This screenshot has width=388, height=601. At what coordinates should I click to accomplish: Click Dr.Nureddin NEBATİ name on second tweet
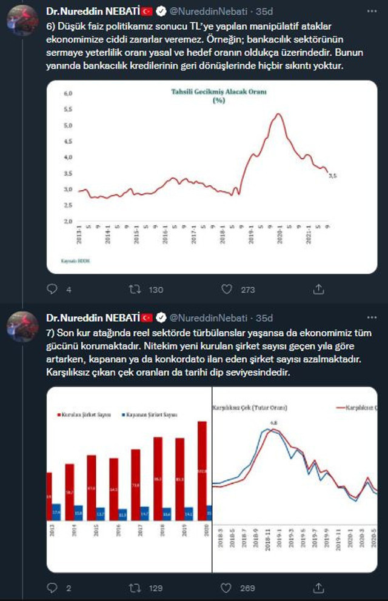point(93,317)
